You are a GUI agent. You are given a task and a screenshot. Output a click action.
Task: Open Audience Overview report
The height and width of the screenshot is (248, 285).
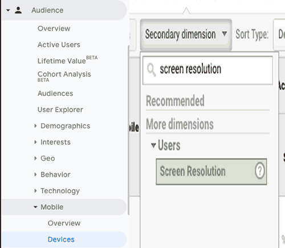pyautogui.click(x=54, y=29)
